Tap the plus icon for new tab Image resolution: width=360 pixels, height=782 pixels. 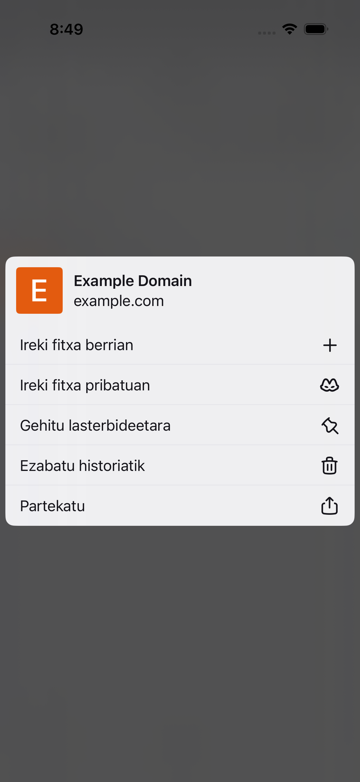click(x=330, y=345)
